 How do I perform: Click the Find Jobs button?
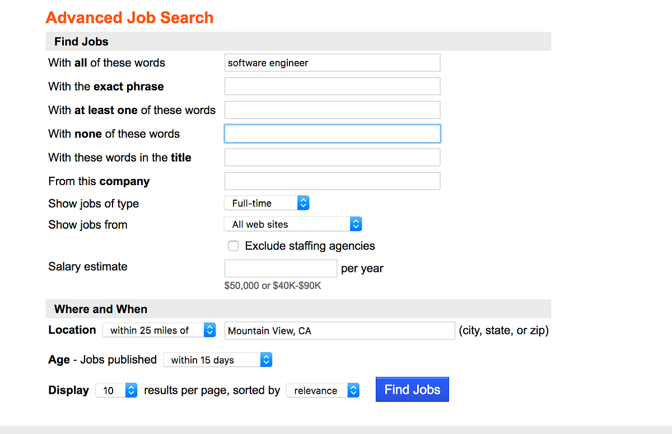point(412,390)
